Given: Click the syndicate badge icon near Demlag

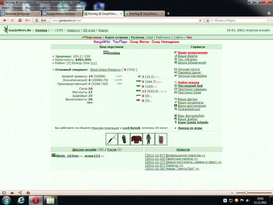Looking at the screenshot, I should coord(105,53).
